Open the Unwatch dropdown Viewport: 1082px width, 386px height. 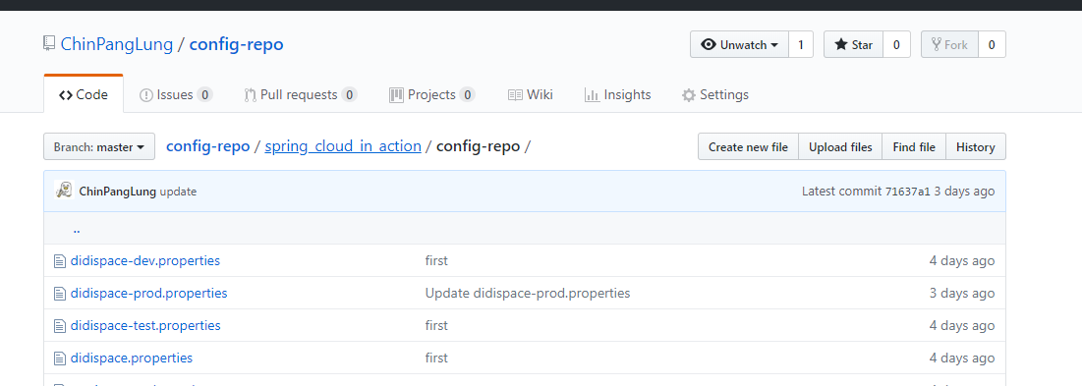(x=739, y=45)
